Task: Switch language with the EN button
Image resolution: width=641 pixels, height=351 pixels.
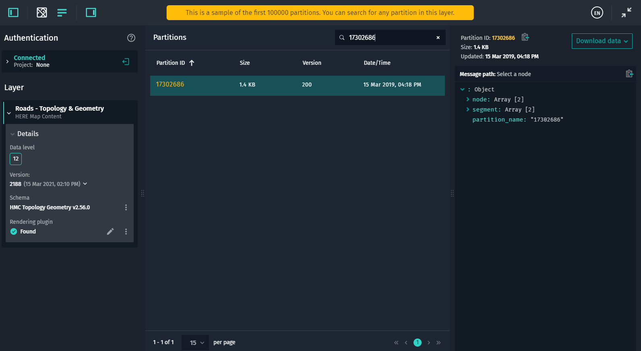Action: pyautogui.click(x=597, y=12)
